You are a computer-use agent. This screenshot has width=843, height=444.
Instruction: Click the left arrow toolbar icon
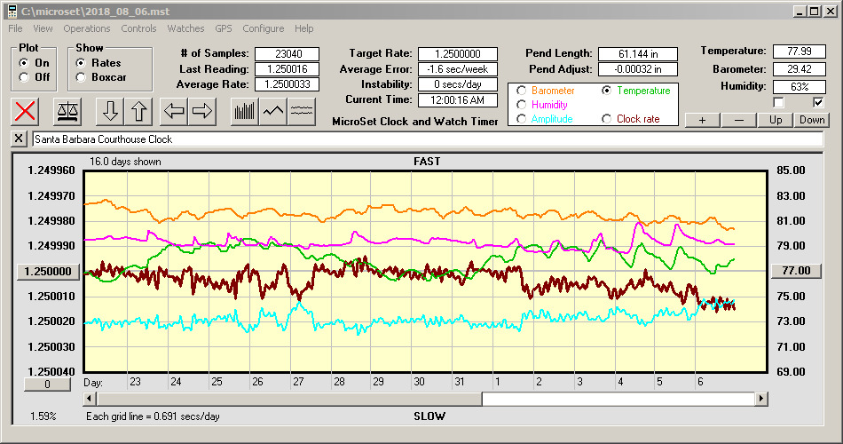[174, 111]
